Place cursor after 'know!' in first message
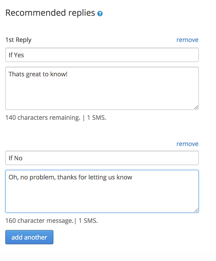 coord(68,74)
